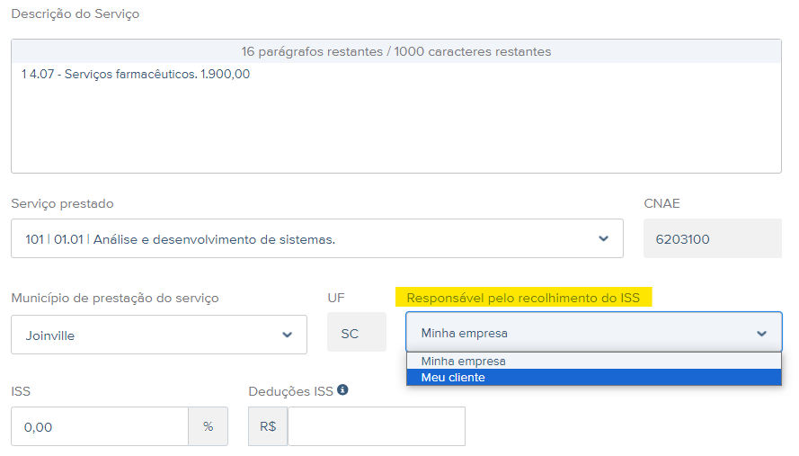Click the 'Deduções ISS' label text

point(290,391)
